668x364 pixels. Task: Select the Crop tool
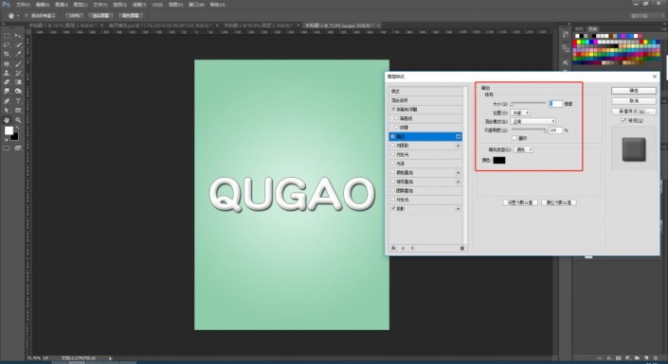[7, 54]
